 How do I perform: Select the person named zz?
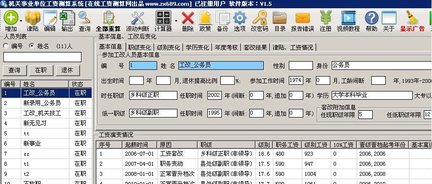pyautogui.click(x=47, y=154)
